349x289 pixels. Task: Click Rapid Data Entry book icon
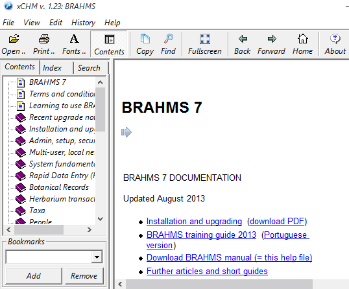tap(21, 176)
